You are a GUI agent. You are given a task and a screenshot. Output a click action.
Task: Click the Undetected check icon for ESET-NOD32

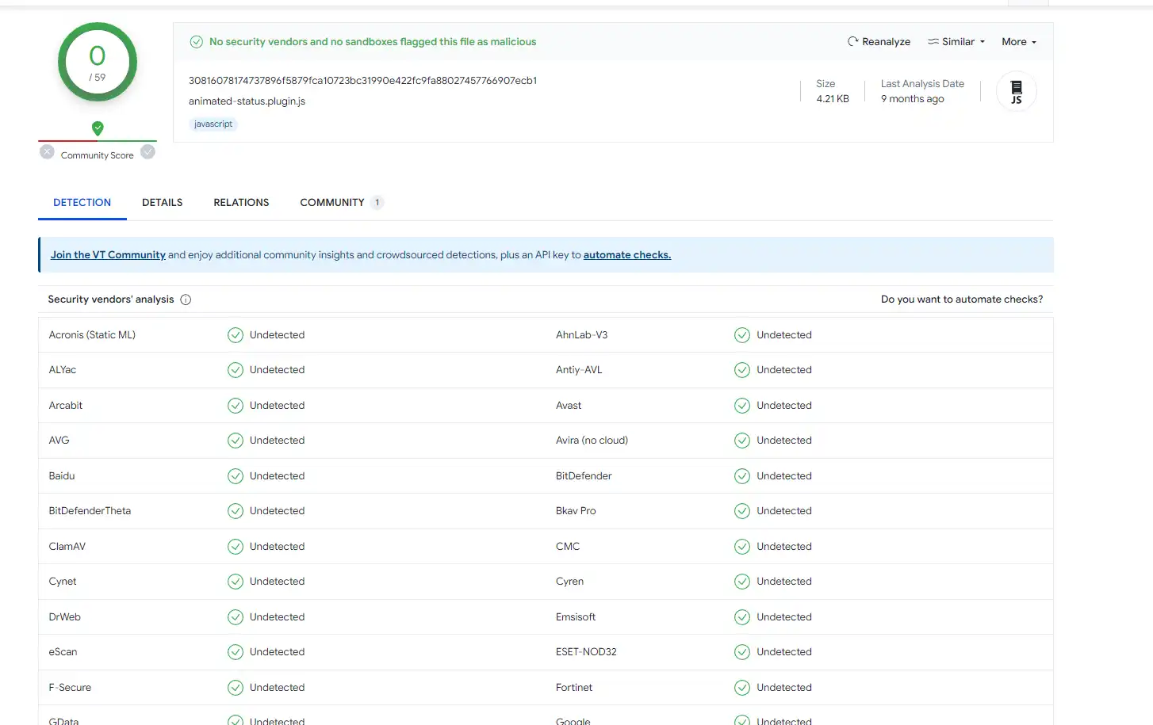tap(742, 652)
